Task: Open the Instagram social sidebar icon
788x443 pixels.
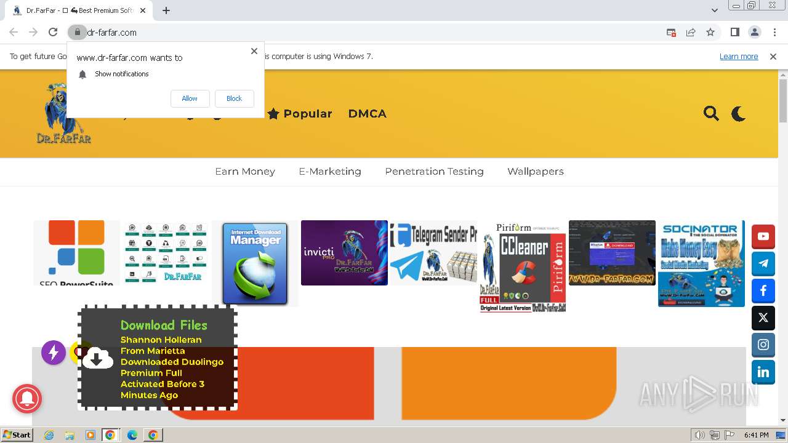Action: (x=763, y=345)
